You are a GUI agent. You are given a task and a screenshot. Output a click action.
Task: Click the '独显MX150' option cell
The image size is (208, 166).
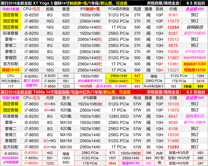tap(131, 163)
